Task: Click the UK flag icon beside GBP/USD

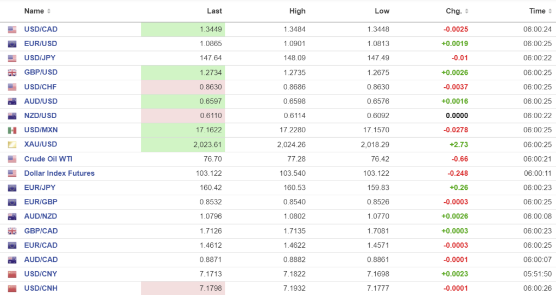Action: (12, 73)
